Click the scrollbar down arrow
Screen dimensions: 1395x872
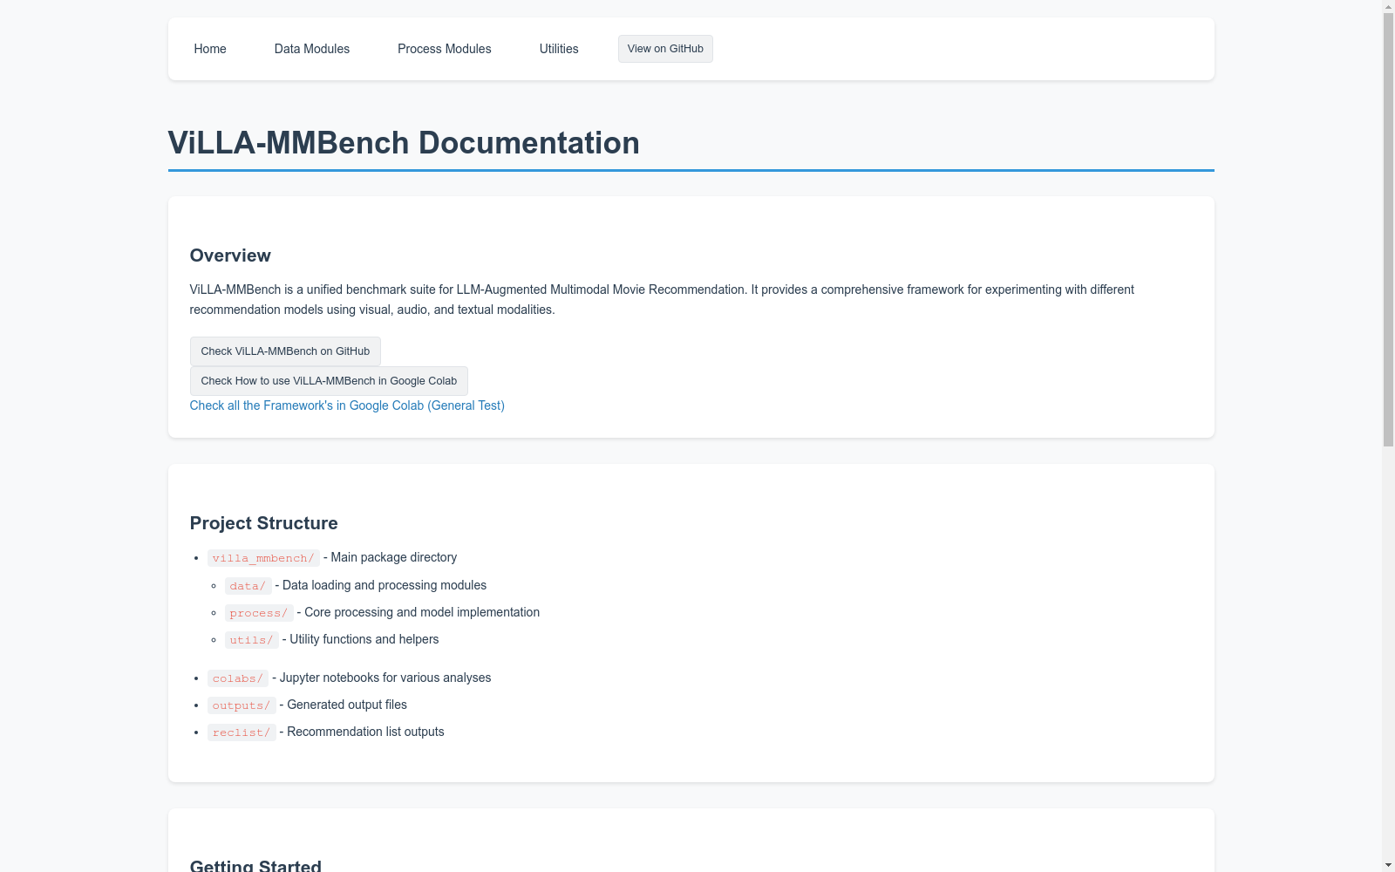pos(1388,865)
